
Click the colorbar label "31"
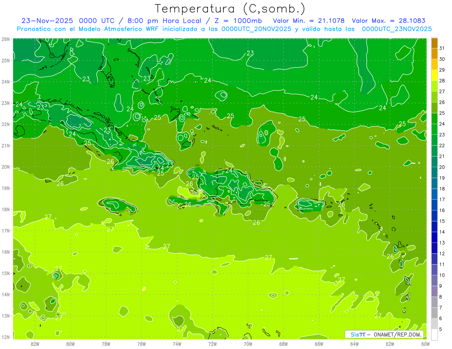pyautogui.click(x=442, y=48)
